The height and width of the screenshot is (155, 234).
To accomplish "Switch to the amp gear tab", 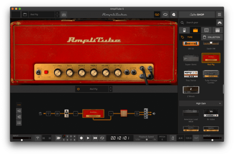I will 195,30.
